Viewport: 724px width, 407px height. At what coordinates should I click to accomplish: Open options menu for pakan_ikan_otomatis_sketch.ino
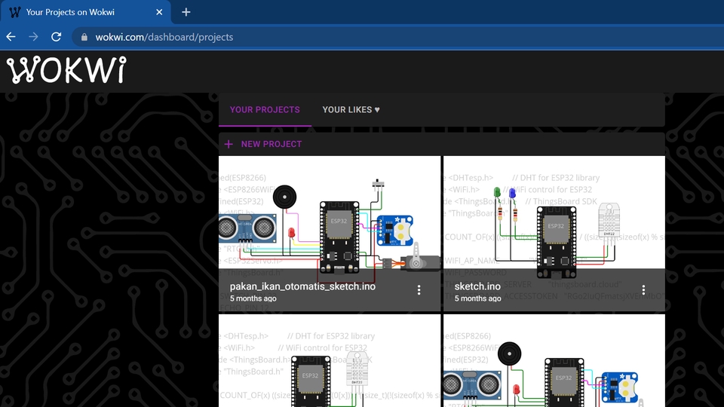coord(419,289)
